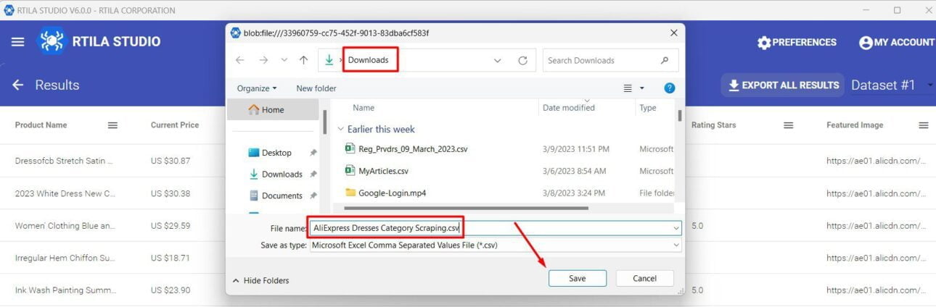
Task: Click the Refresh icon in address bar
Action: coord(522,61)
